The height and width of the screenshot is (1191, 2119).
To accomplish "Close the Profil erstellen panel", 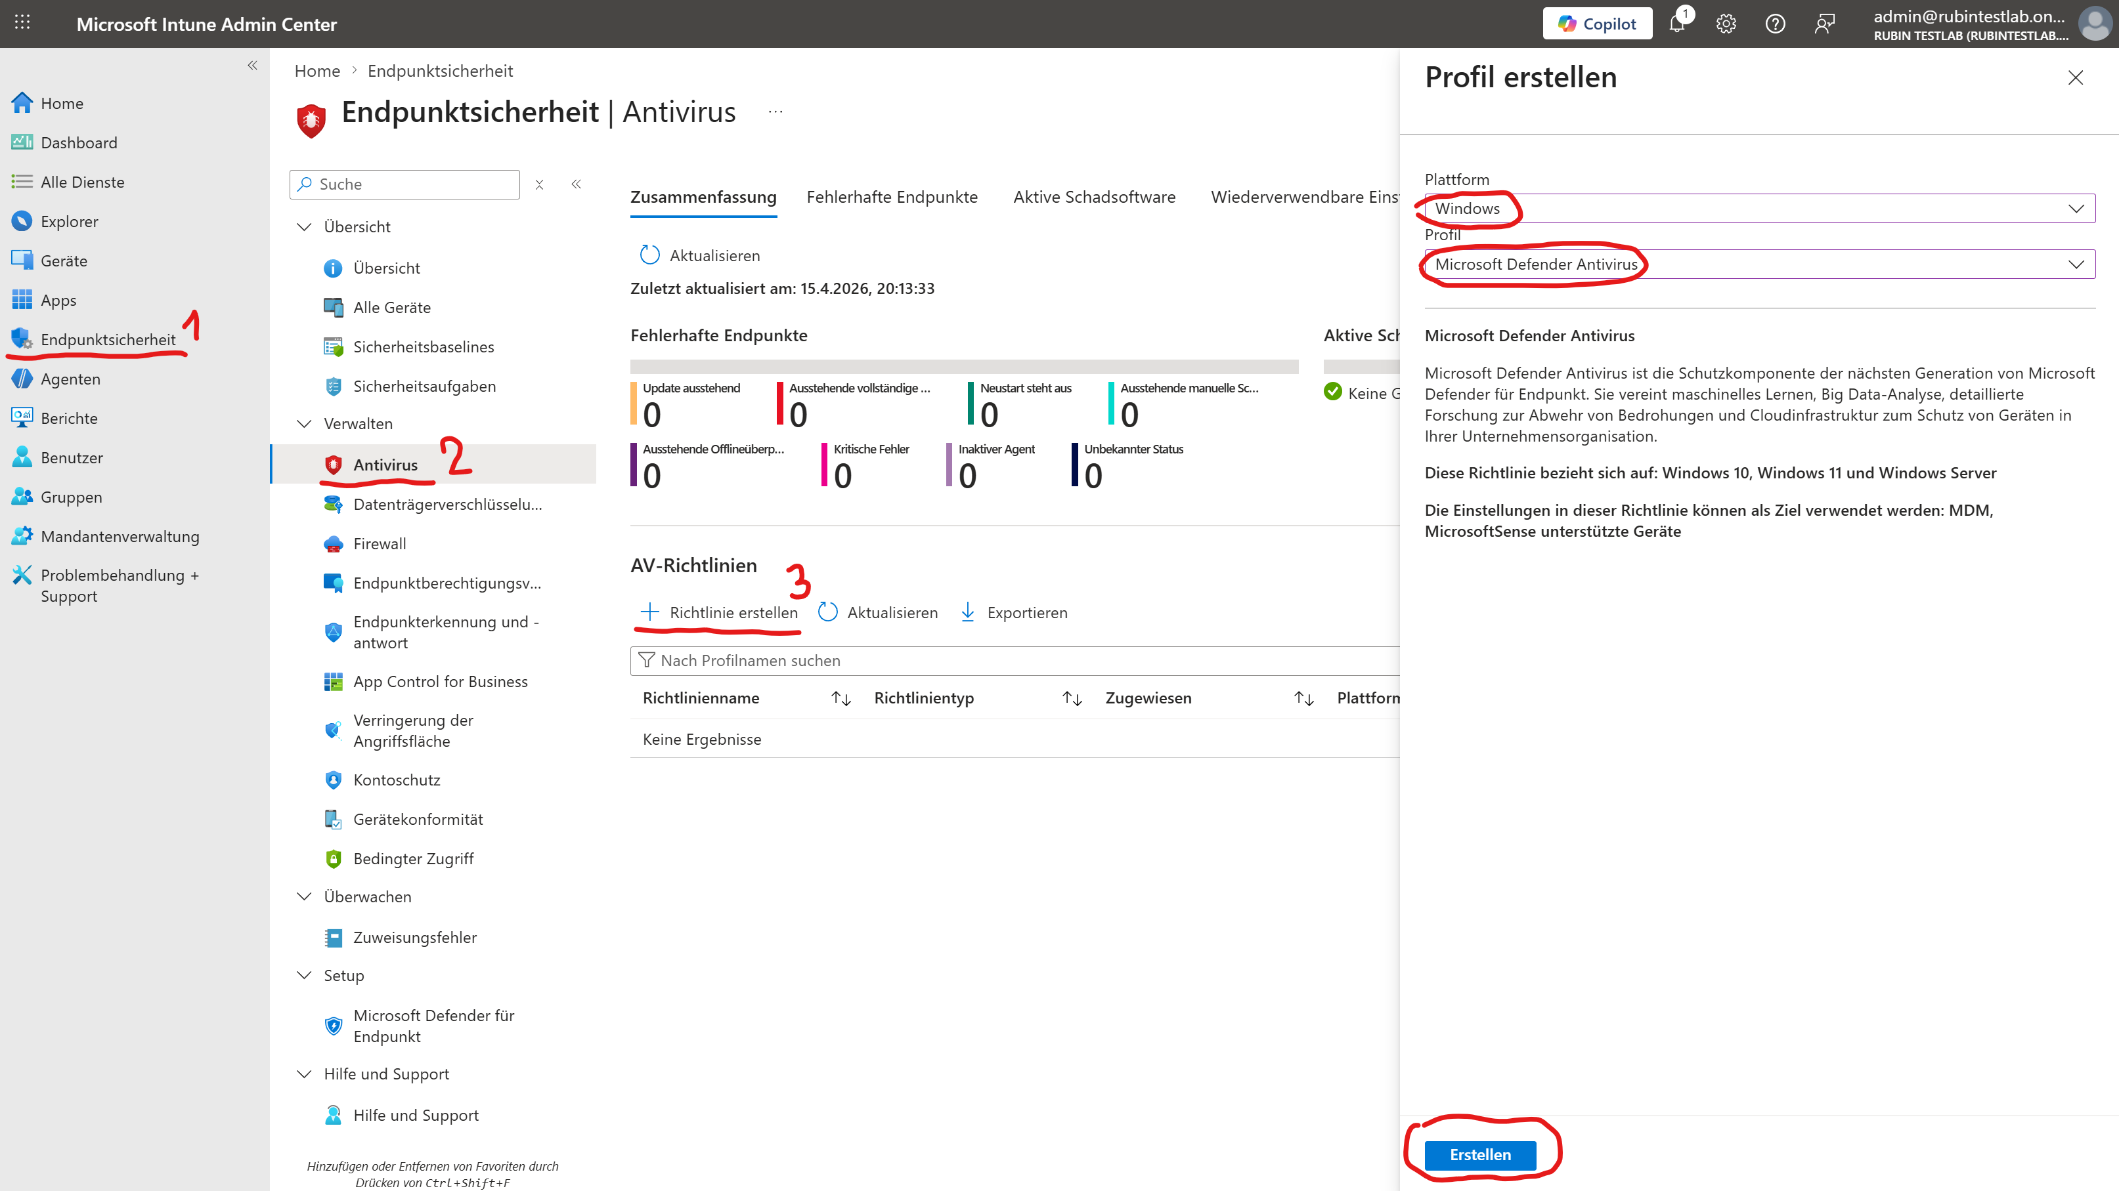I will [2076, 77].
